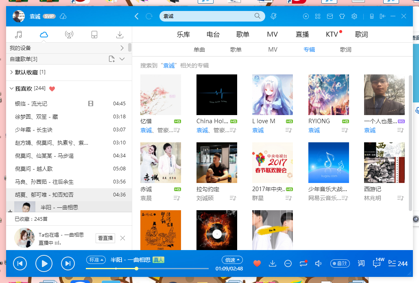Open the 乐库 tab
This screenshot has width=419, height=283.
click(x=183, y=35)
